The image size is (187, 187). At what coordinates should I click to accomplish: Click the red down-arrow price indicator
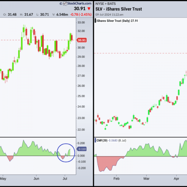(89, 9)
